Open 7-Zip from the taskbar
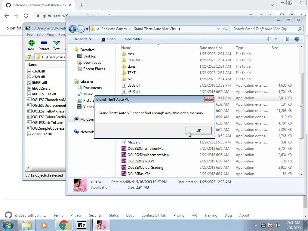The width and height of the screenshot is (308, 231). (x=81, y=225)
